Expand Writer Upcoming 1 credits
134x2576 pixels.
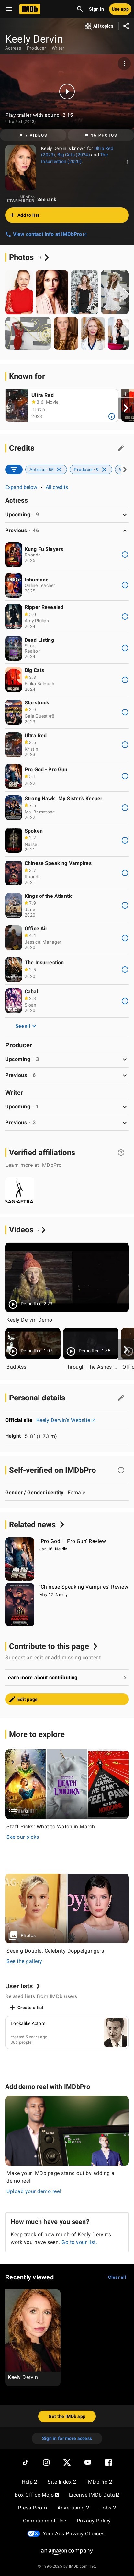[67, 1107]
